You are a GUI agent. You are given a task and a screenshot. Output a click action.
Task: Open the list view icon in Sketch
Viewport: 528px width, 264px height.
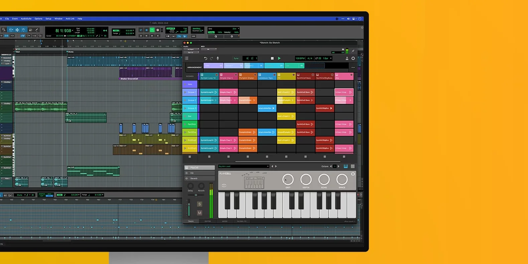tap(187, 58)
